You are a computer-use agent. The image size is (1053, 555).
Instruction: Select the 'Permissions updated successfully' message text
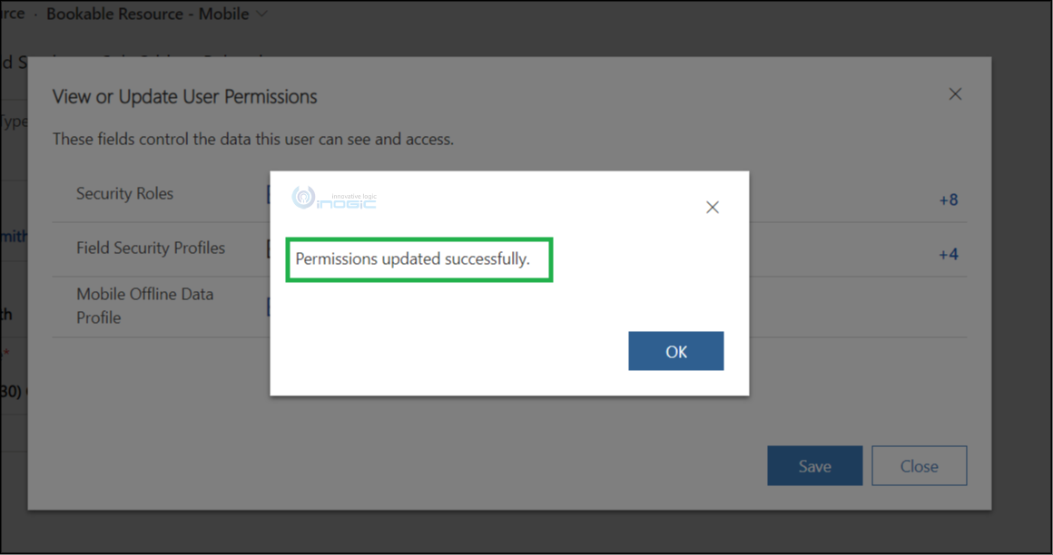pos(412,259)
